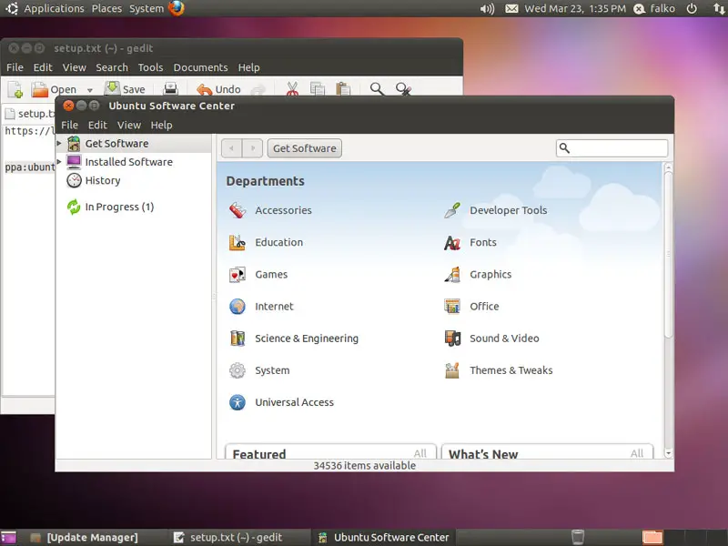Select the setup.txt tab in gedit

point(30,113)
